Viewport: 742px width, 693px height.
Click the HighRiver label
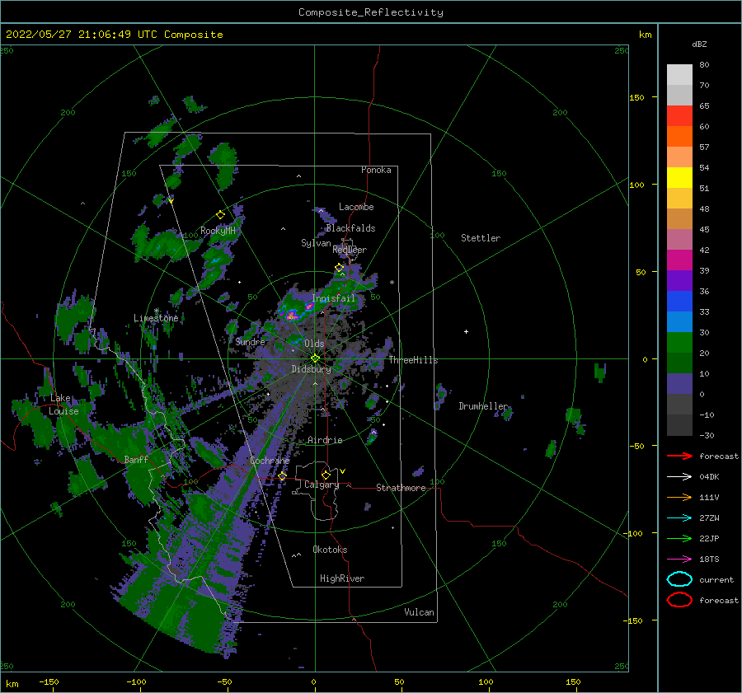(342, 578)
